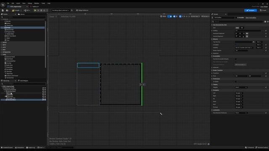Select the Progress Bar widget in palette

pyautogui.click(x=10, y=32)
